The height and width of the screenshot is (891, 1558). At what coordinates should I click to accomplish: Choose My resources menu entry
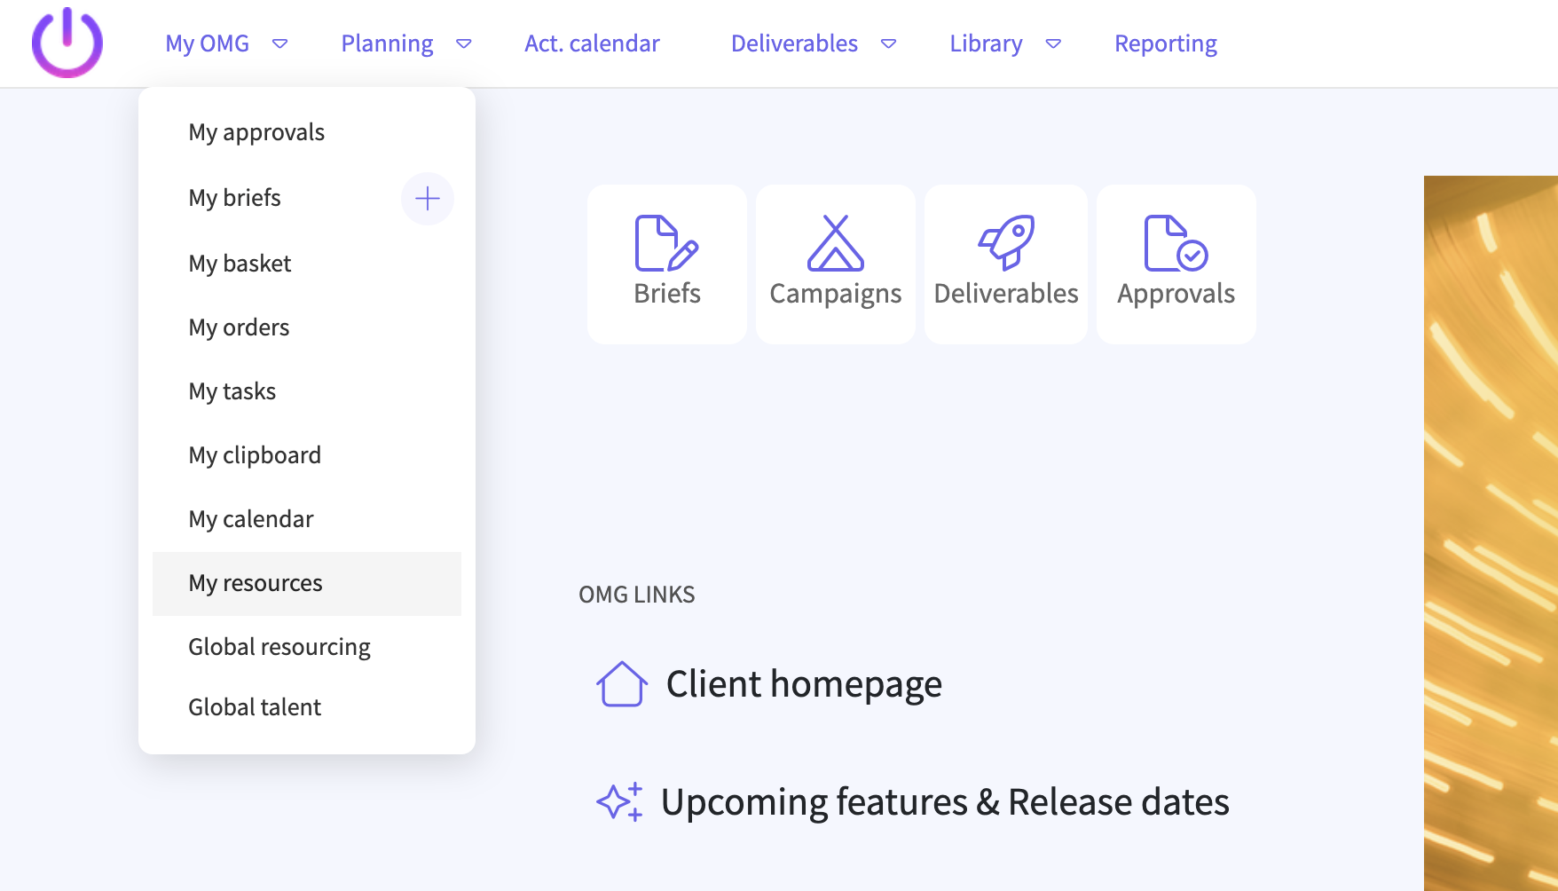[256, 583]
